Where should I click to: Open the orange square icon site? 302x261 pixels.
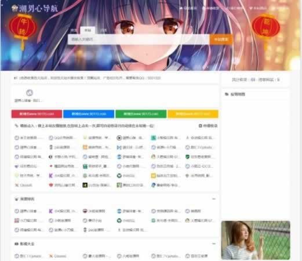[x=97, y=147]
